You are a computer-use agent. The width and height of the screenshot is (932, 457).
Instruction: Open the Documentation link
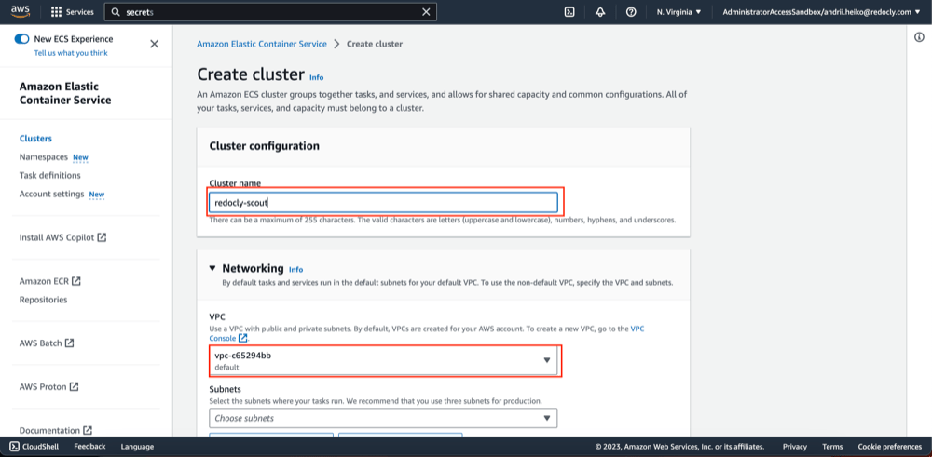coord(50,430)
